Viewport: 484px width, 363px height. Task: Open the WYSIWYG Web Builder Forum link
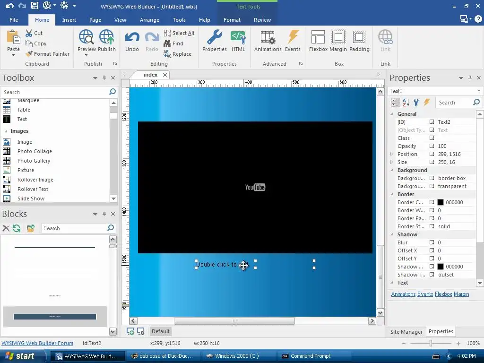(x=37, y=343)
